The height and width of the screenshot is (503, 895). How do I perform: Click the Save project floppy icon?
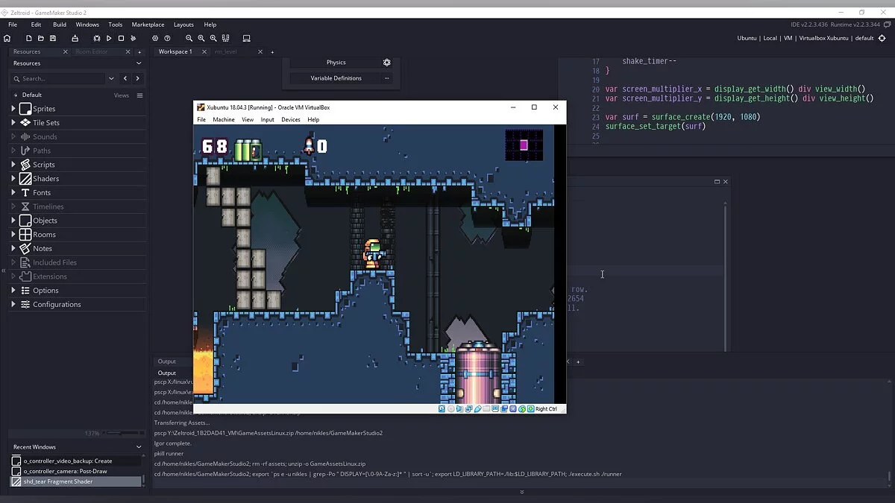click(53, 38)
